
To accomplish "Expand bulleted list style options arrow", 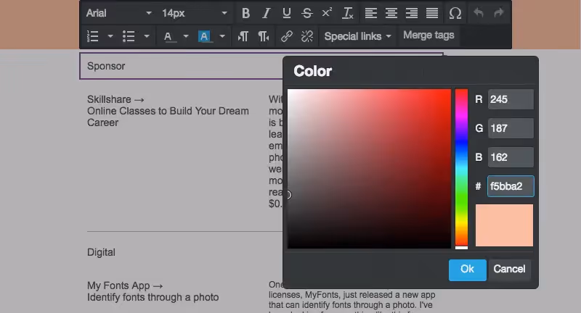I will [147, 36].
